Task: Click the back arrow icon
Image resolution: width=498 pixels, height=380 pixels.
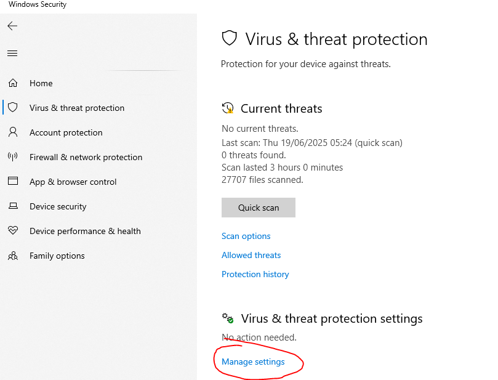Action: (x=12, y=26)
